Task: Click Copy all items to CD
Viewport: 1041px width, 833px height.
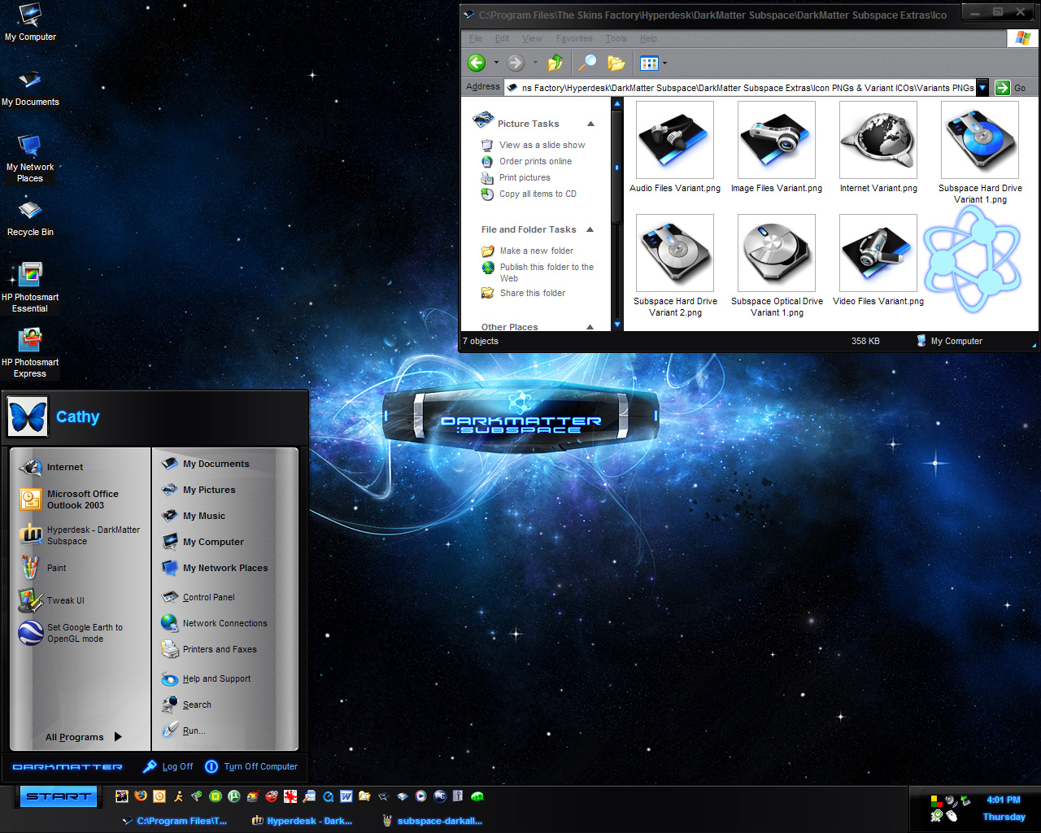Action: click(x=538, y=194)
